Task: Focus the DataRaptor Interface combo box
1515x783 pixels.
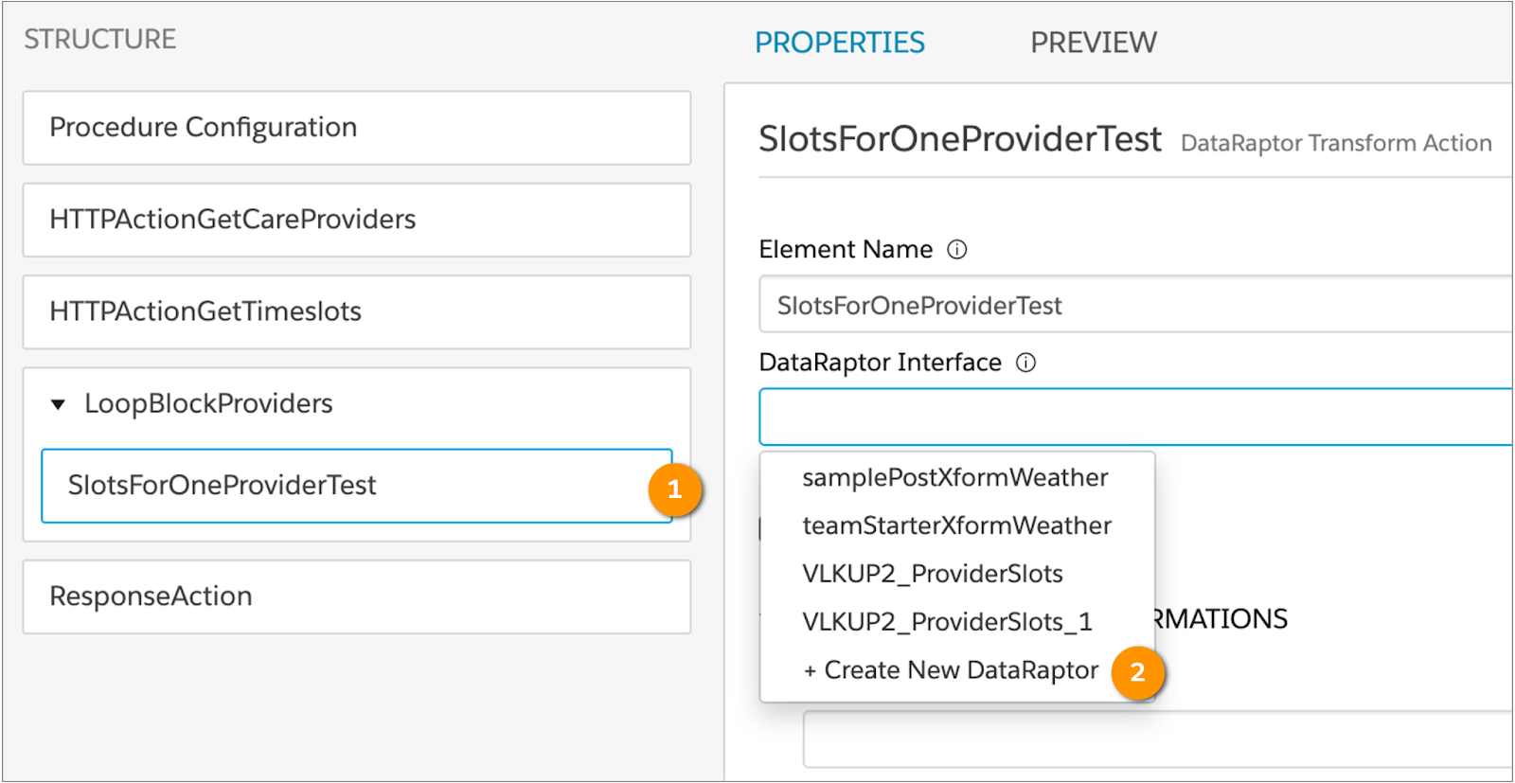Action: click(1135, 417)
